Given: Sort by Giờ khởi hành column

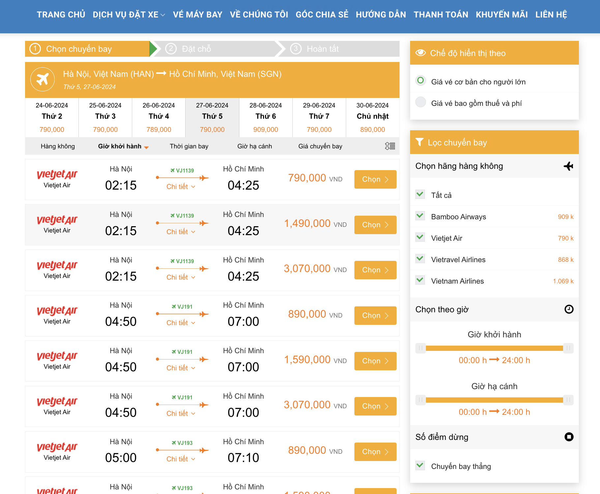Looking at the screenshot, I should pyautogui.click(x=123, y=146).
